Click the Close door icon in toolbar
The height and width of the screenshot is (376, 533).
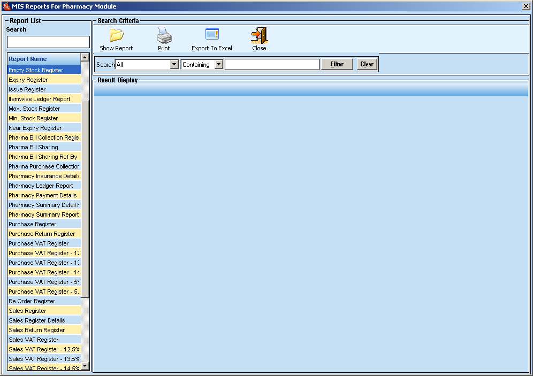259,36
